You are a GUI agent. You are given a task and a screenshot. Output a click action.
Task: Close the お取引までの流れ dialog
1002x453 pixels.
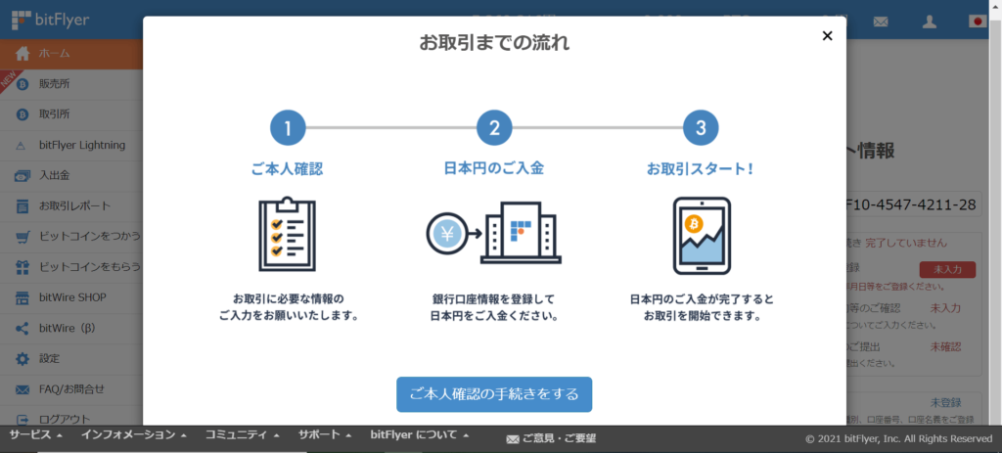[827, 36]
